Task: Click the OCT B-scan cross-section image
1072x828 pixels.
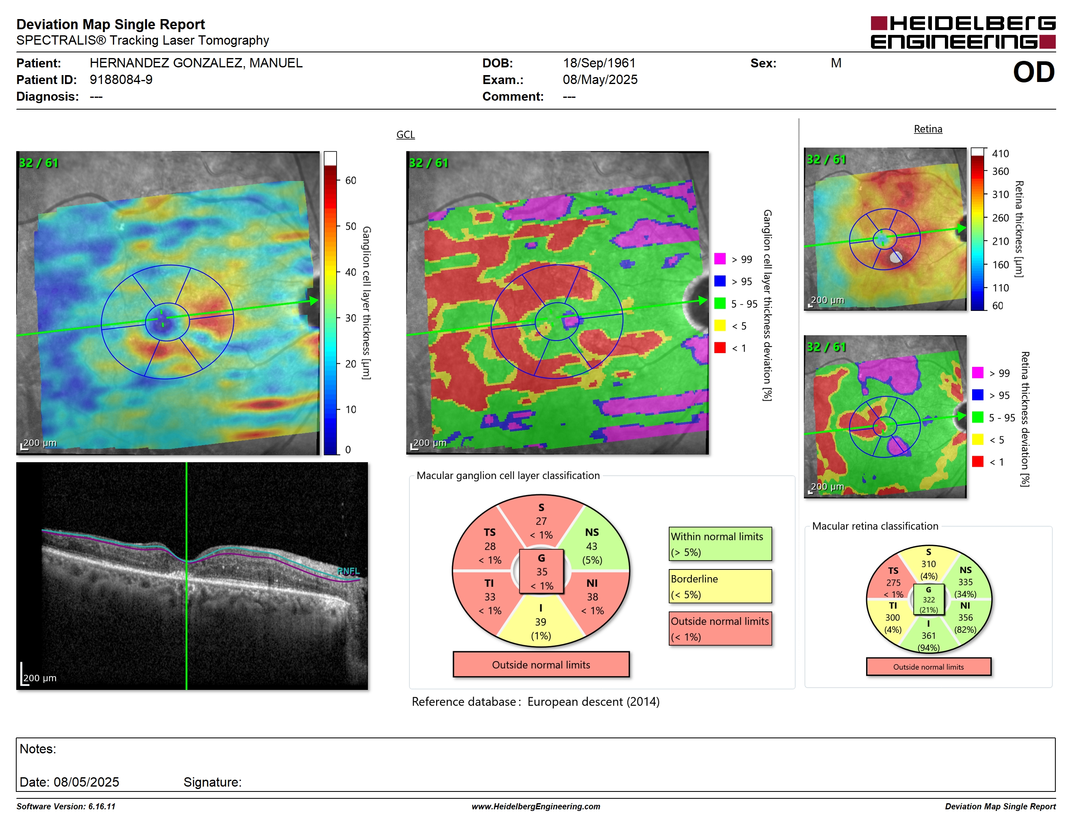Action: [x=192, y=576]
